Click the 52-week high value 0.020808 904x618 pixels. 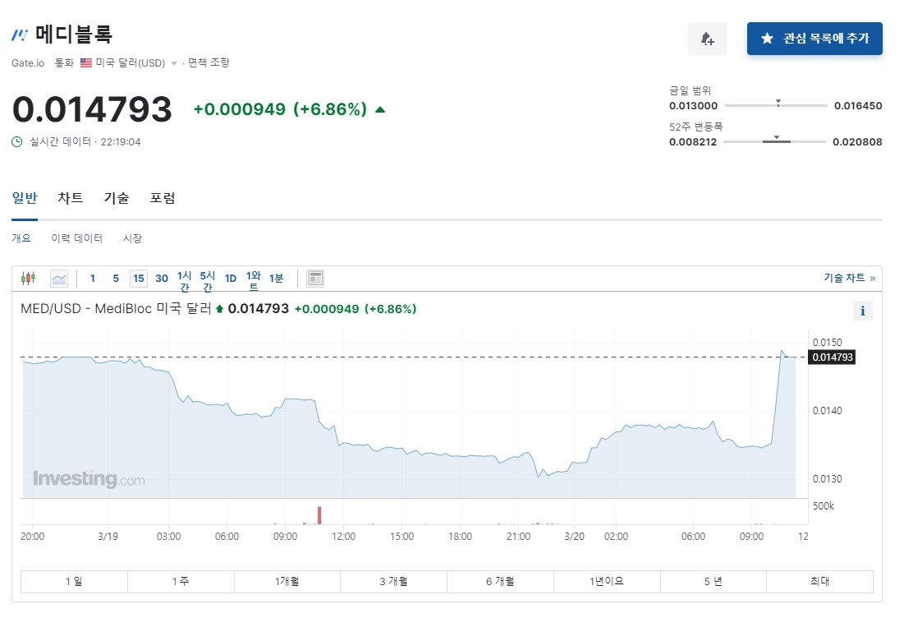pos(857,142)
